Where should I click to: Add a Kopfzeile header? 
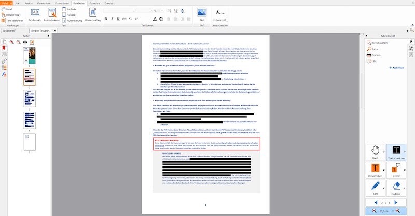[x=70, y=9]
